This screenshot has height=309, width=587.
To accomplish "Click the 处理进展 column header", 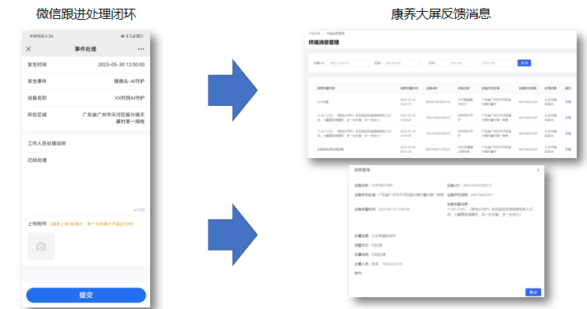I will (551, 89).
